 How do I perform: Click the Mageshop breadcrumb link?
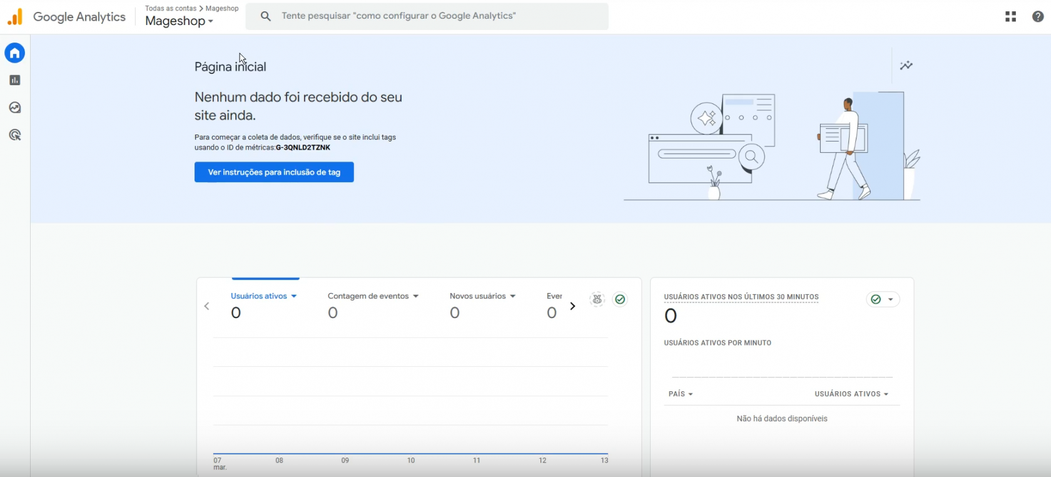coord(222,8)
